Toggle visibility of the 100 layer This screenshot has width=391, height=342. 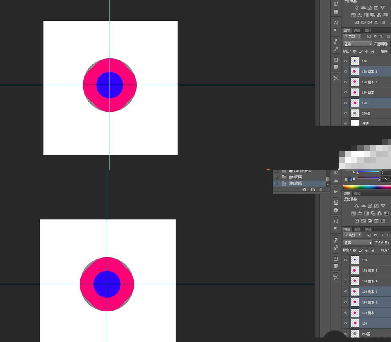pyautogui.click(x=346, y=61)
